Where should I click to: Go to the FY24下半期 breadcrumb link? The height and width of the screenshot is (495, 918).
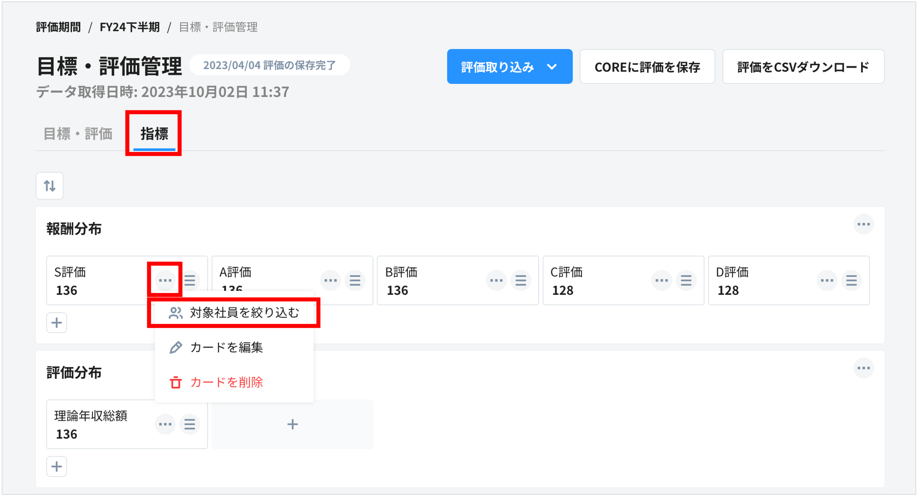click(130, 27)
